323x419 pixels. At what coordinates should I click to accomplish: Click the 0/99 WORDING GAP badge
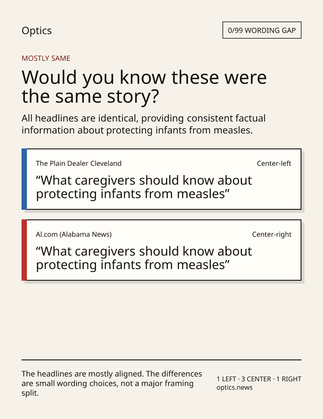point(262,30)
